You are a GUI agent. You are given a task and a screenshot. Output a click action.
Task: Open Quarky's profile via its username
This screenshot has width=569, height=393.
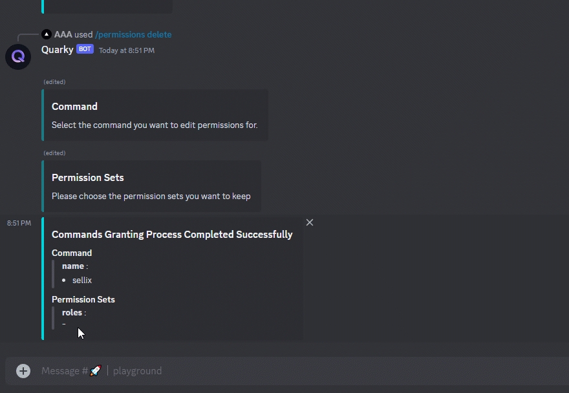(x=57, y=50)
